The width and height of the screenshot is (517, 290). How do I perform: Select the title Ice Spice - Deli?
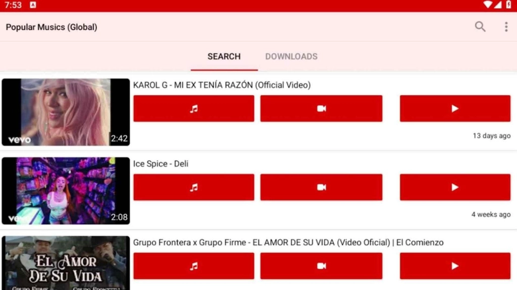[x=161, y=164]
